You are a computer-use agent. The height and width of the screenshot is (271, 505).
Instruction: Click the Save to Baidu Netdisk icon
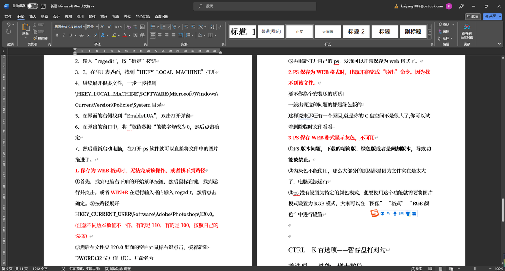466,27
